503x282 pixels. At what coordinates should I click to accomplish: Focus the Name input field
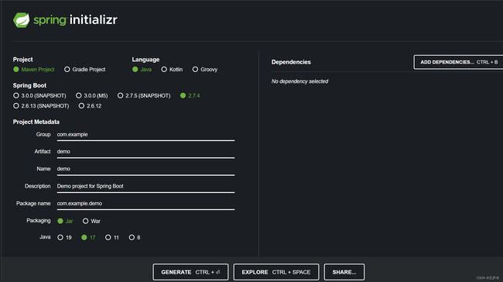coord(145,169)
